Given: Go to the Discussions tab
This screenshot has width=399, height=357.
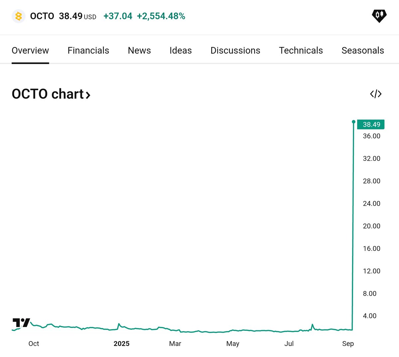Looking at the screenshot, I should pos(235,50).
